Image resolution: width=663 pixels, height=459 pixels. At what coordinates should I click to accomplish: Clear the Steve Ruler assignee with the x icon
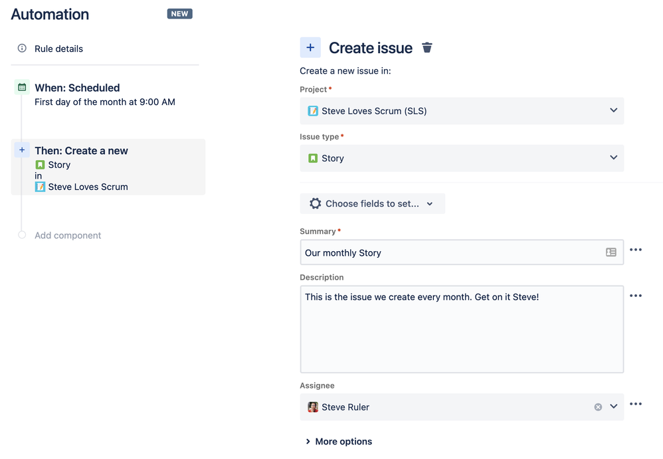pyautogui.click(x=598, y=407)
